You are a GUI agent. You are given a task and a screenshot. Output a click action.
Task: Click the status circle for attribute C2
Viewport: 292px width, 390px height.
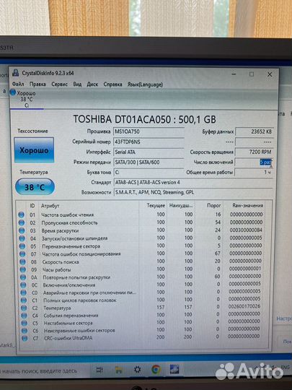[x=24, y=308]
